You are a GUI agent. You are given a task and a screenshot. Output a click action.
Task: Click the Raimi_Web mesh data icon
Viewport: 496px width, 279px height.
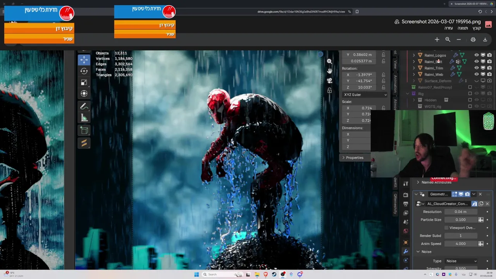(459, 74)
